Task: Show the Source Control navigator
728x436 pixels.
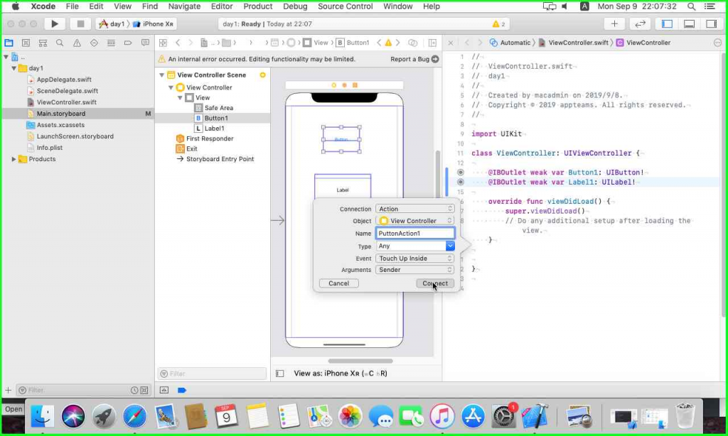Action: (x=26, y=43)
